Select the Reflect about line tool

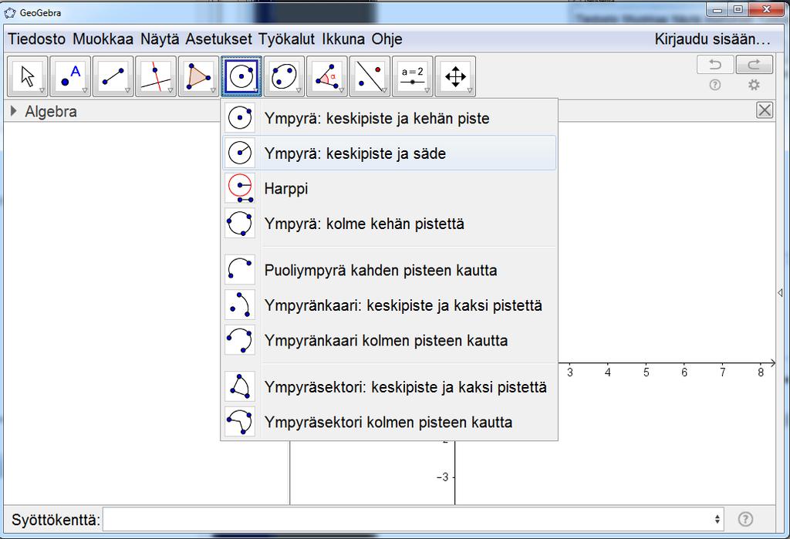(370, 76)
